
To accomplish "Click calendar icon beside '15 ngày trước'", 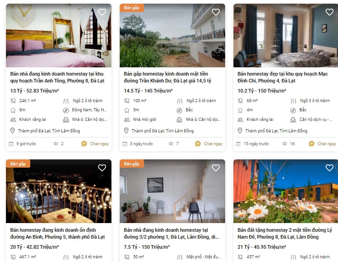I will tap(238, 144).
